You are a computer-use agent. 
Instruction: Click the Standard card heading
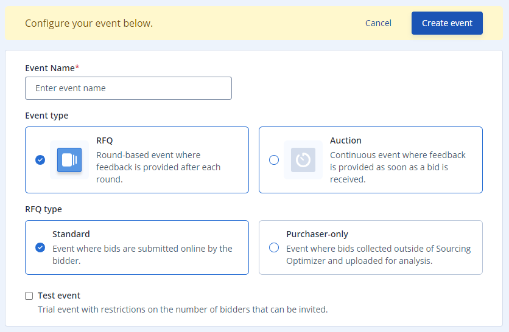pos(71,234)
